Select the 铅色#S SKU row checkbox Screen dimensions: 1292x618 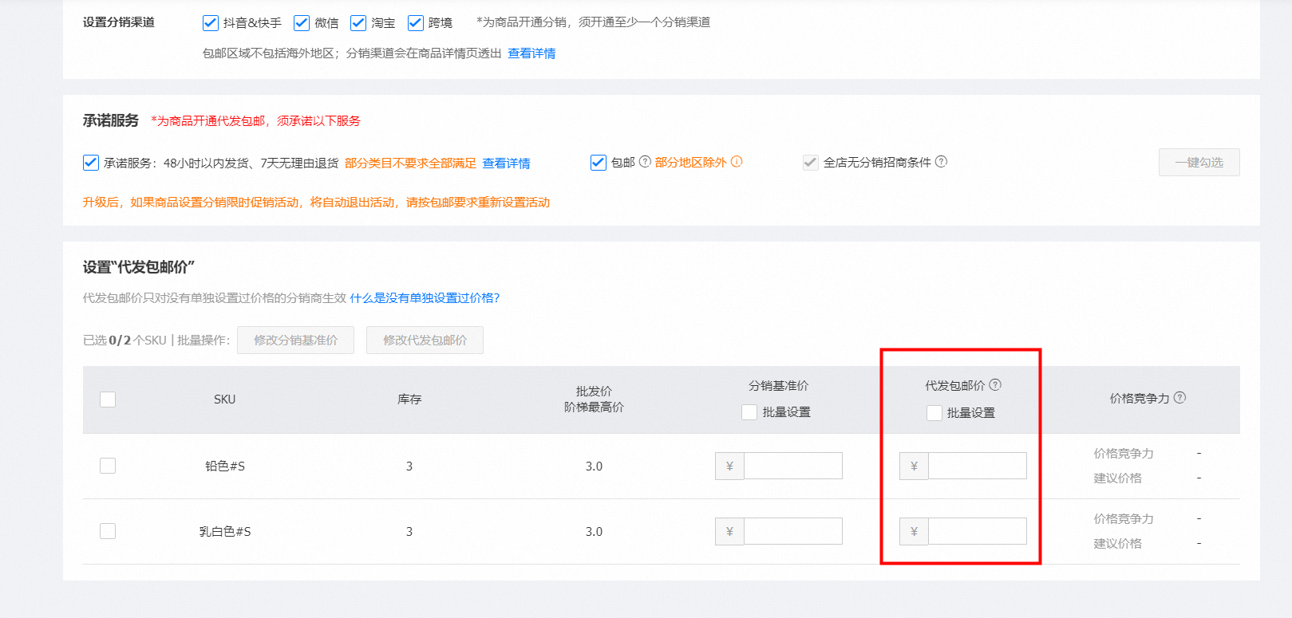click(x=108, y=466)
